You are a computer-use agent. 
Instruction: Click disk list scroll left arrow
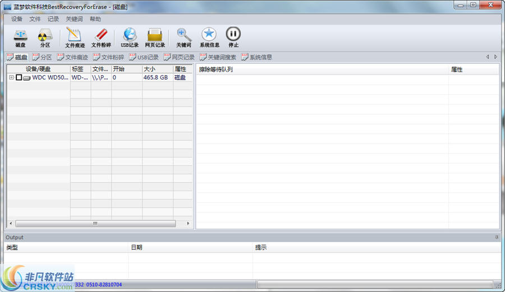pyautogui.click(x=11, y=223)
